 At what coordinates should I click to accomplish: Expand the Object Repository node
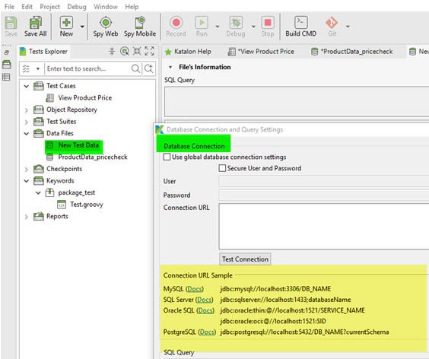pos(27,110)
